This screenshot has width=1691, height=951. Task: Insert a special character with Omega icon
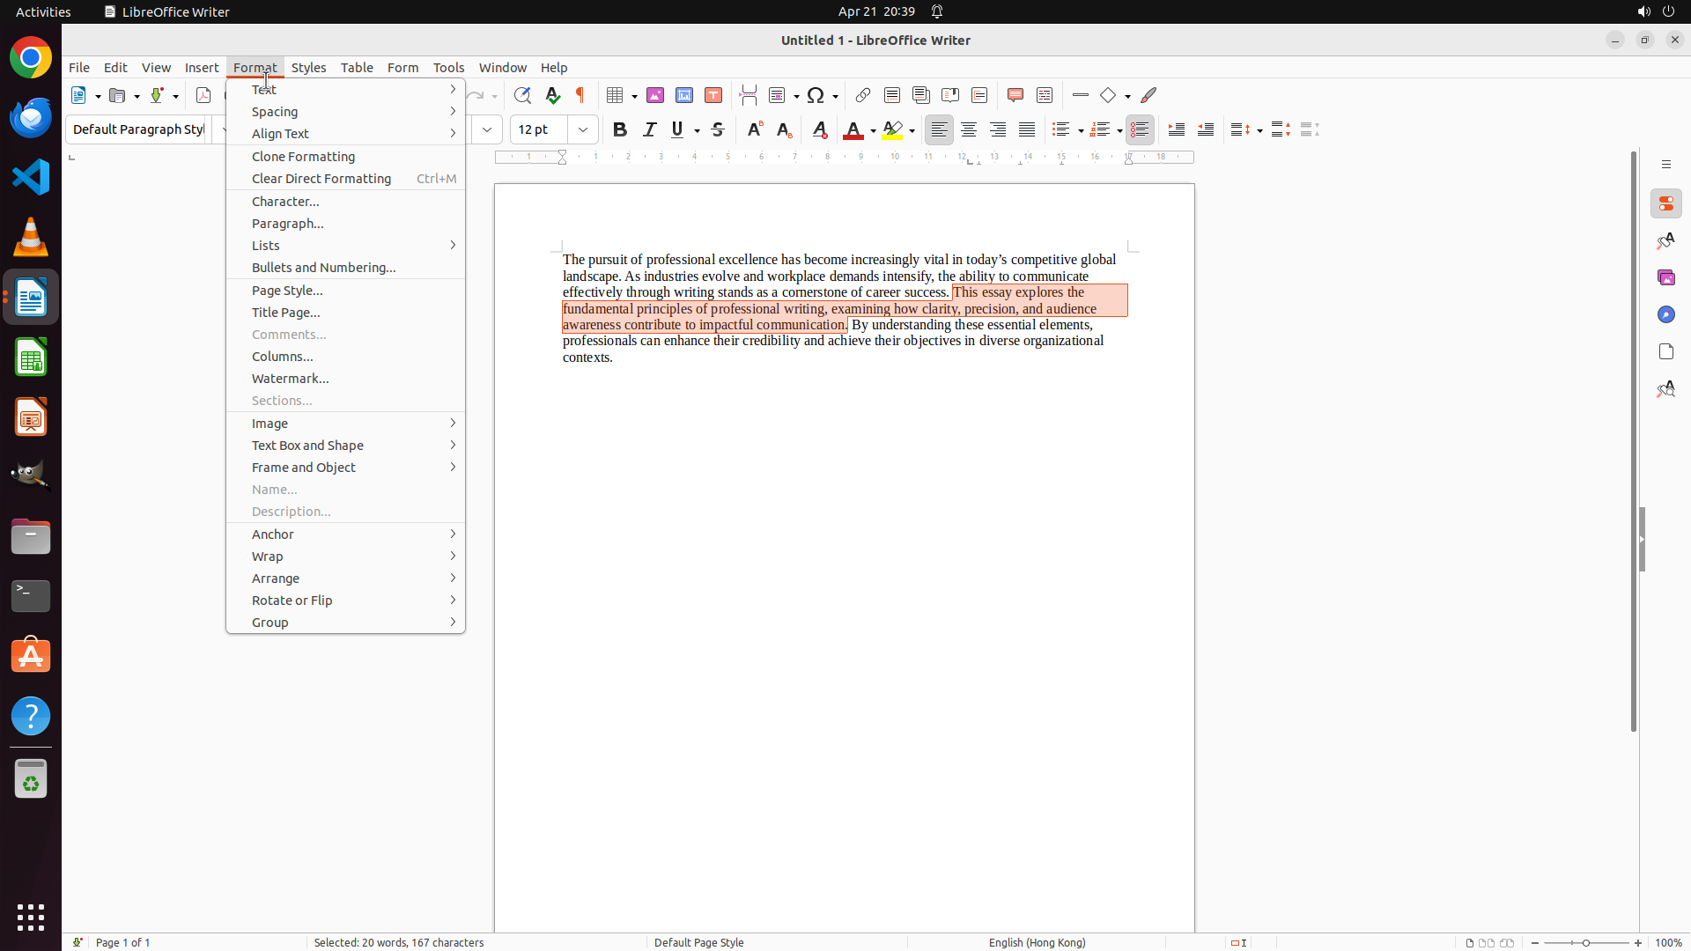click(816, 95)
